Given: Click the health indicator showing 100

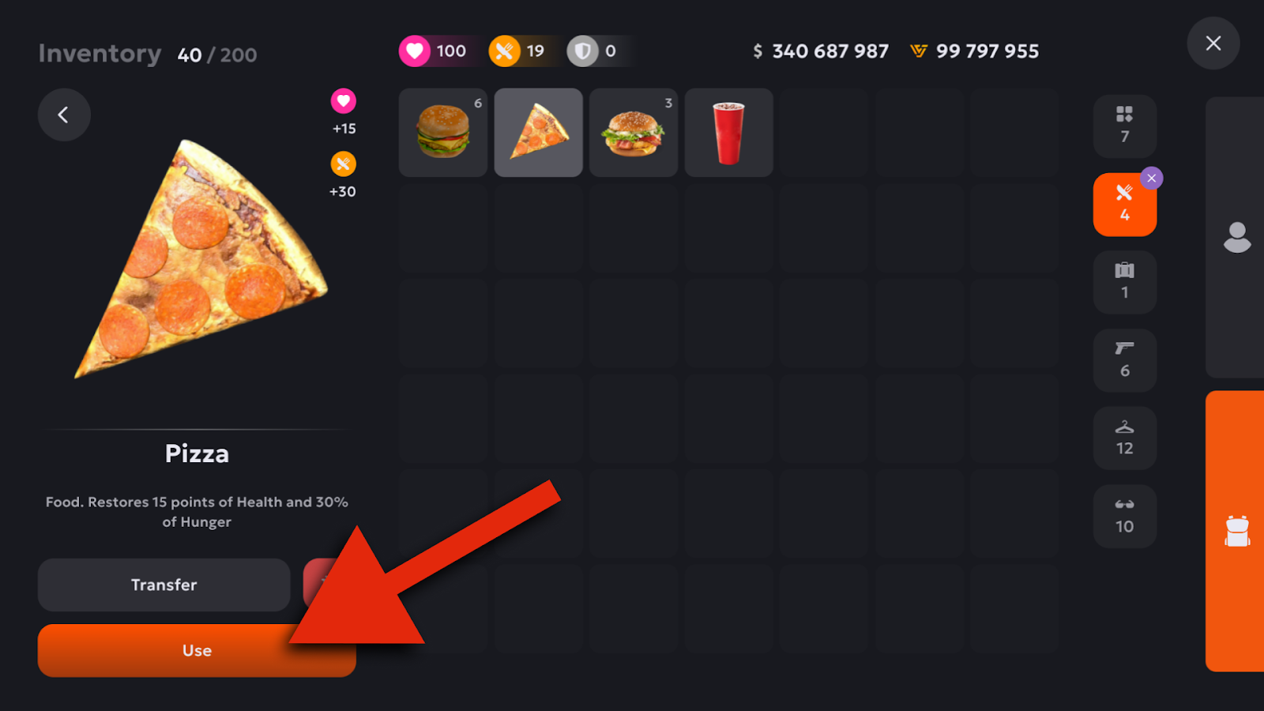Looking at the screenshot, I should click(434, 51).
